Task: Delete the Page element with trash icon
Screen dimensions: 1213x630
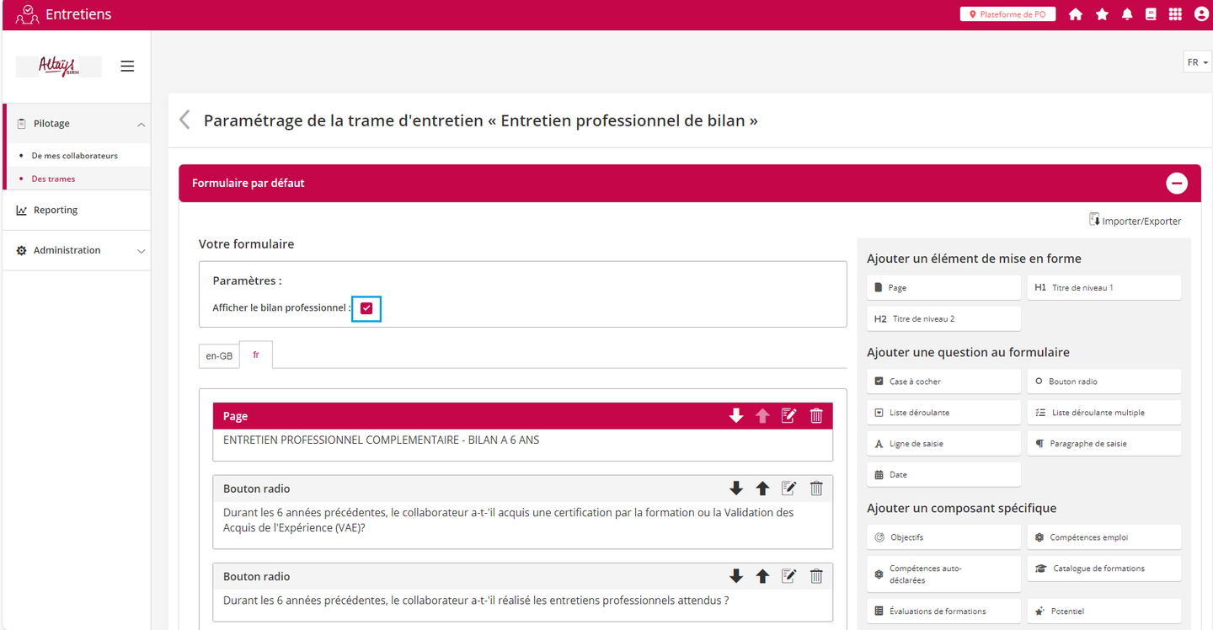Action: click(x=816, y=416)
